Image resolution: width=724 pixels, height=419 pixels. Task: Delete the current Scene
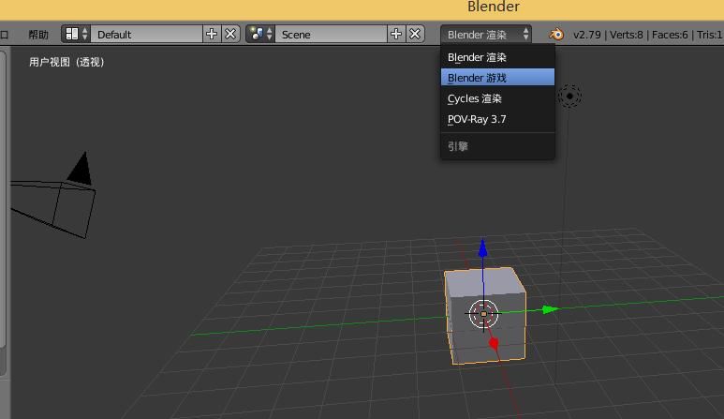coord(415,34)
